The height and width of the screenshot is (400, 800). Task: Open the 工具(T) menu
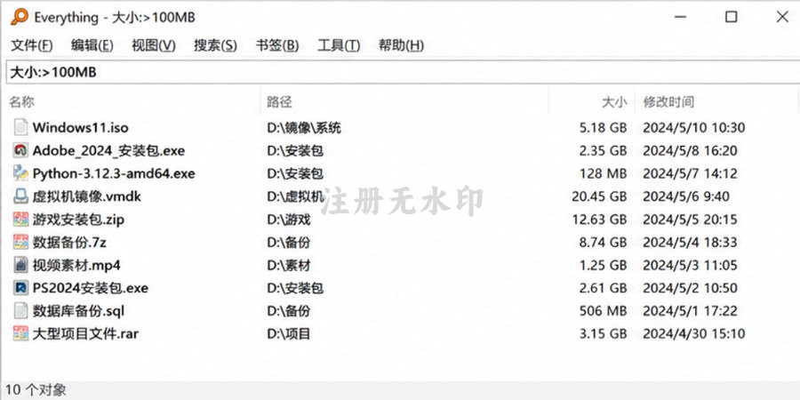[339, 45]
